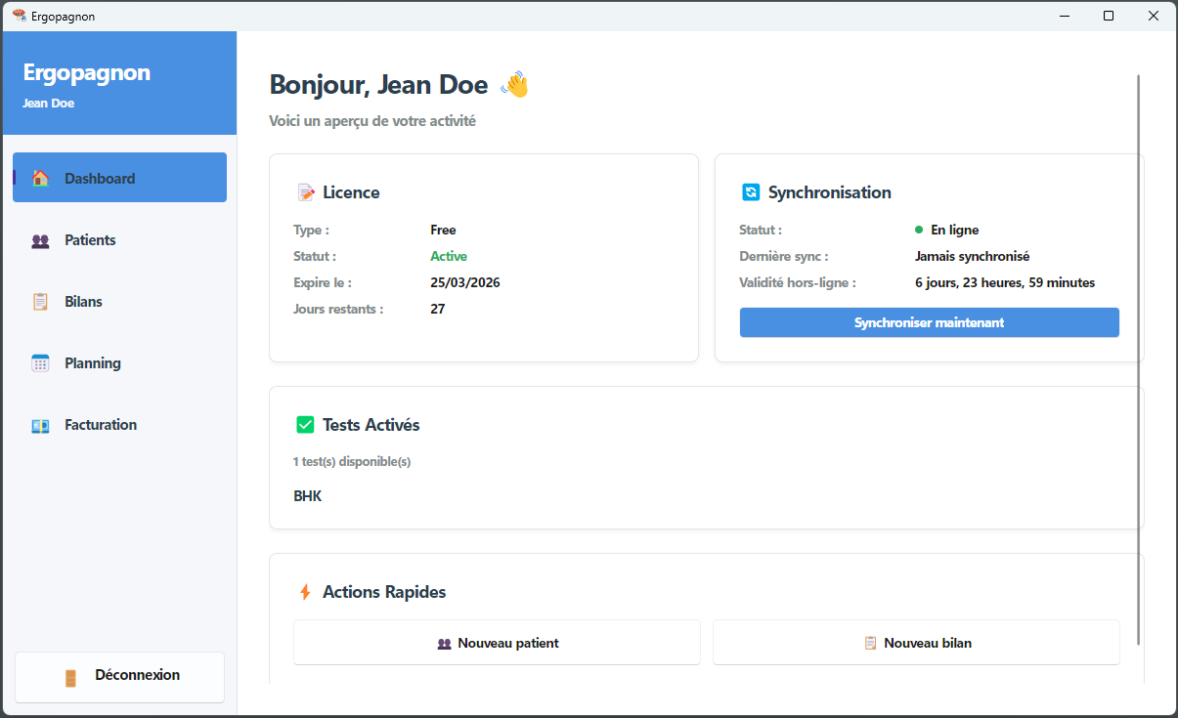The image size is (1178, 718).
Task: Click the Jamais synchronisé value
Action: point(972,256)
